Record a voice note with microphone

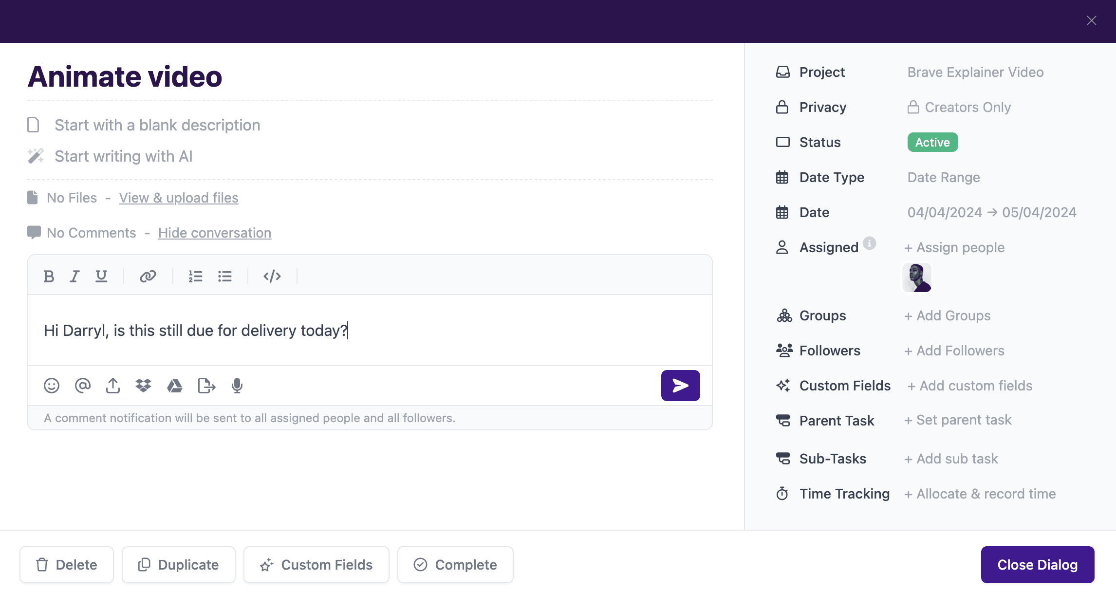pyautogui.click(x=237, y=386)
